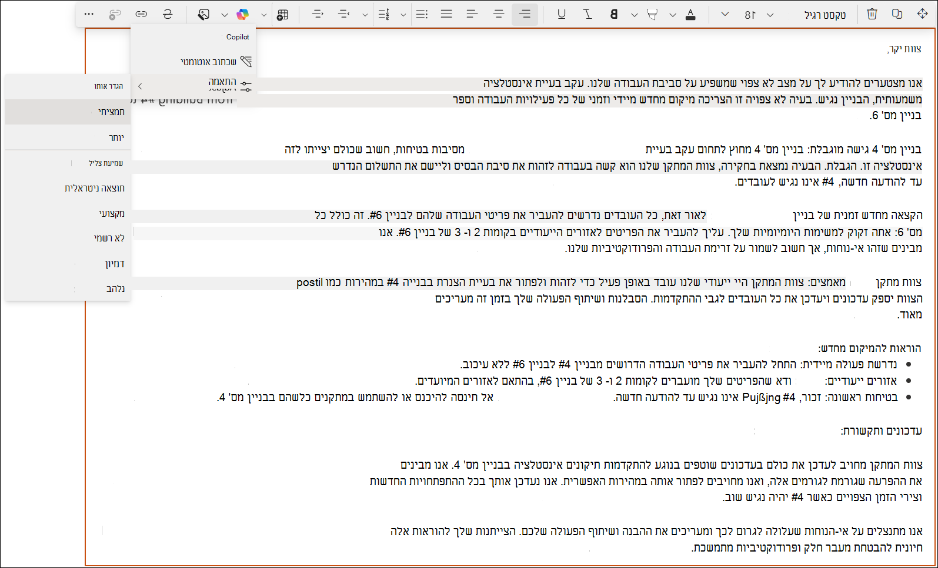Click the adjust sliders icon in Copilot menu

246,86
